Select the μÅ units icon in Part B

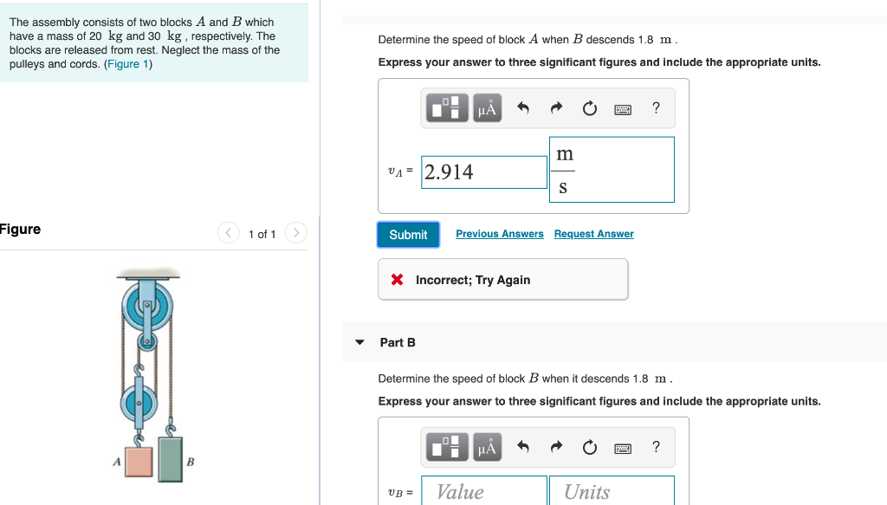(487, 447)
